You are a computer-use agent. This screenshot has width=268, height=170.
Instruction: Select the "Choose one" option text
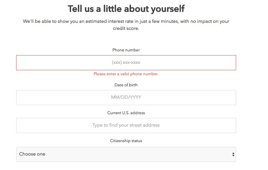click(32, 154)
